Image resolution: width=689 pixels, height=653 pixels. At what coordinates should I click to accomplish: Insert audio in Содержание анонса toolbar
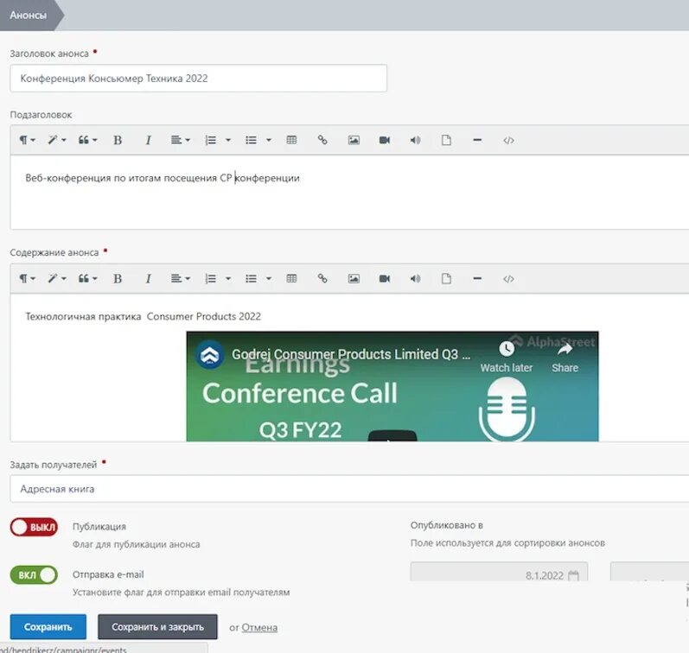point(415,278)
